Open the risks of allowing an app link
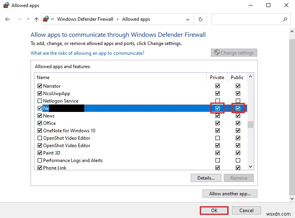 click(x=87, y=53)
